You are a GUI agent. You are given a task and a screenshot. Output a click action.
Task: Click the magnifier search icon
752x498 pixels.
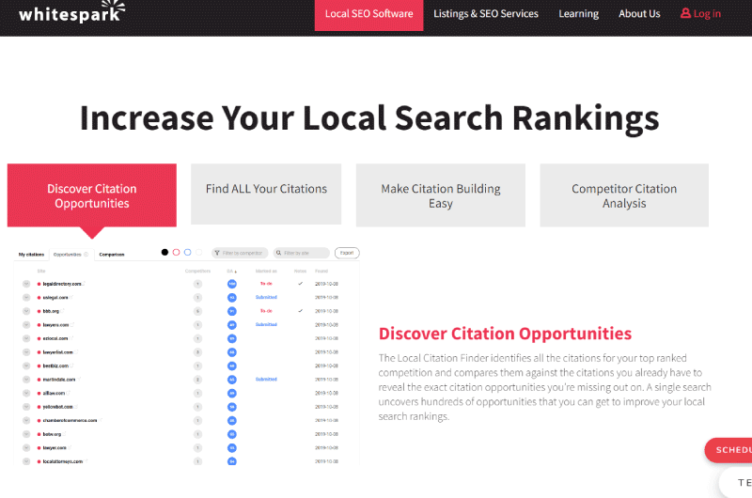point(278,253)
